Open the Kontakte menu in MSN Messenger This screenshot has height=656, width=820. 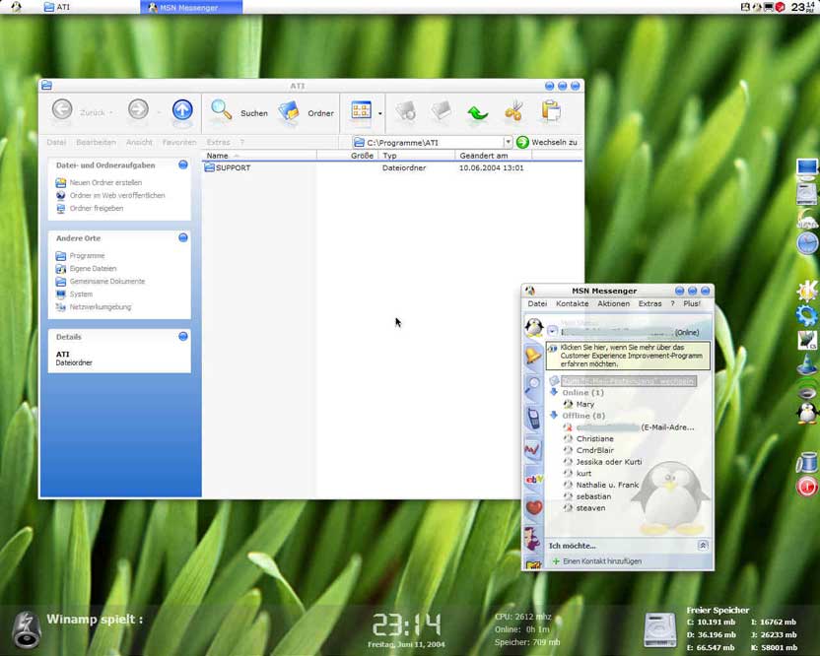[572, 303]
